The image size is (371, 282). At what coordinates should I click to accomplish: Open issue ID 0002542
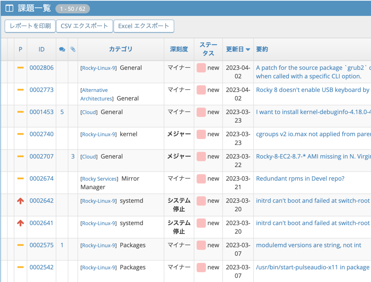pyautogui.click(x=41, y=267)
